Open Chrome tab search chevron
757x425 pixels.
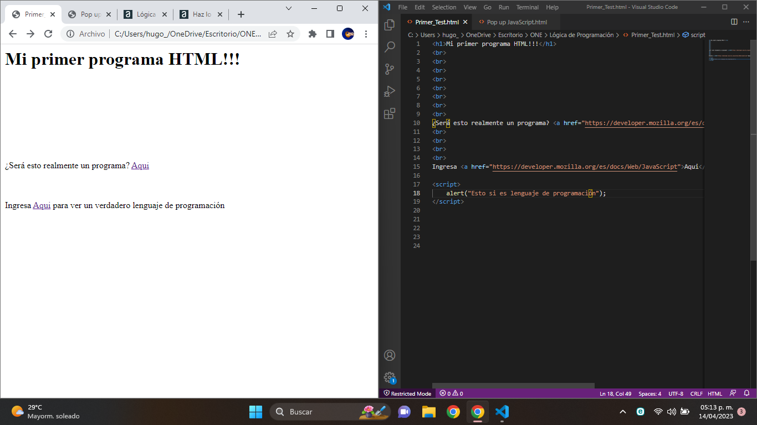pyautogui.click(x=289, y=8)
